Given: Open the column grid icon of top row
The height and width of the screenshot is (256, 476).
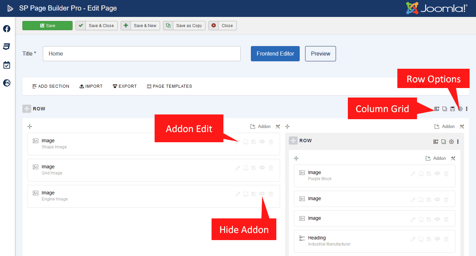Looking at the screenshot, I should [437, 109].
